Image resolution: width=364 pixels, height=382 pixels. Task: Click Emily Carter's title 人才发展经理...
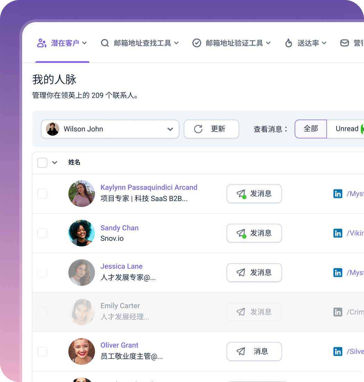(x=125, y=317)
